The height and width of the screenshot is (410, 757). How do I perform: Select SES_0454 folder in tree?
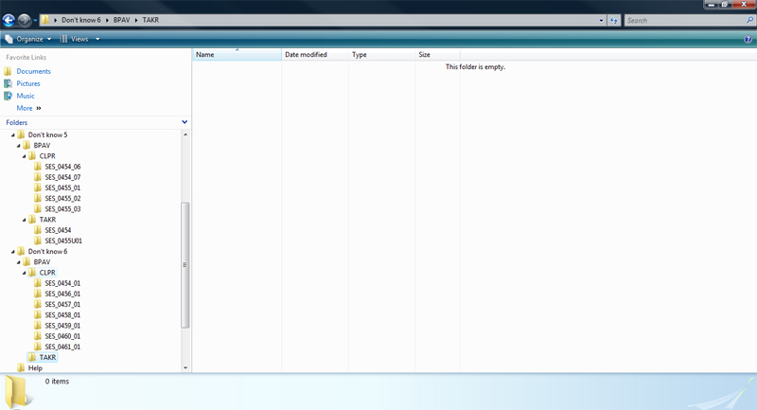58,230
